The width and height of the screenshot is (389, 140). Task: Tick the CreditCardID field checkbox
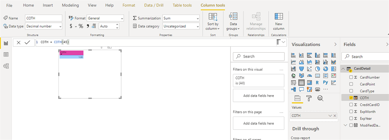click(x=351, y=105)
